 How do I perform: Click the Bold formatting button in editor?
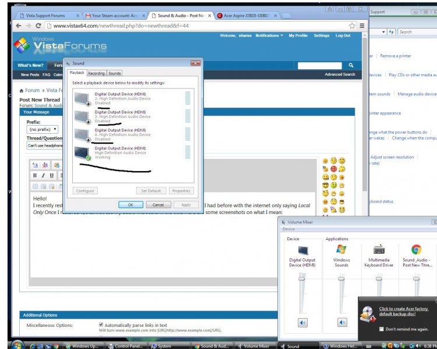coord(35,175)
